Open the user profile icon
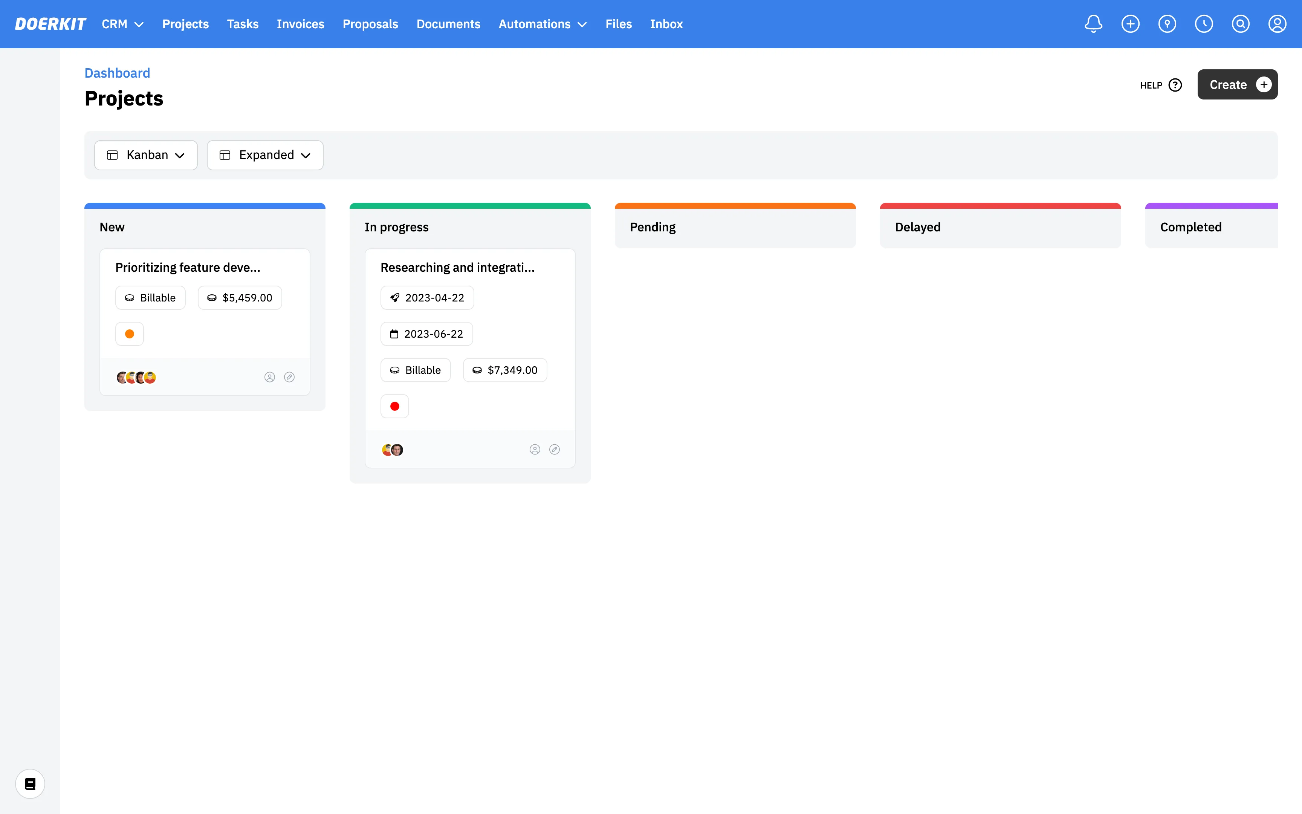This screenshot has height=814, width=1302. pos(1277,24)
